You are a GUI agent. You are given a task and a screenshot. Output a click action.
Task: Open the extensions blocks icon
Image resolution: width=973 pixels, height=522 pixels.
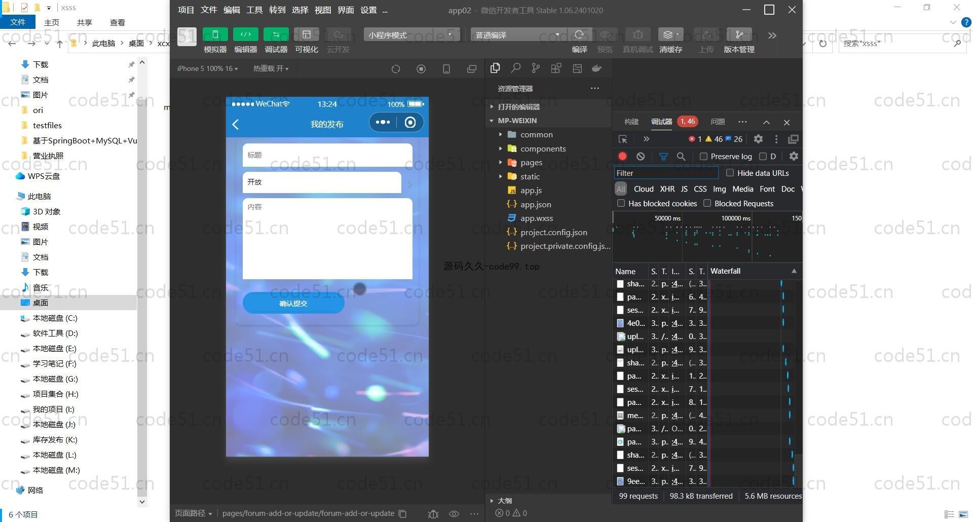coord(556,68)
